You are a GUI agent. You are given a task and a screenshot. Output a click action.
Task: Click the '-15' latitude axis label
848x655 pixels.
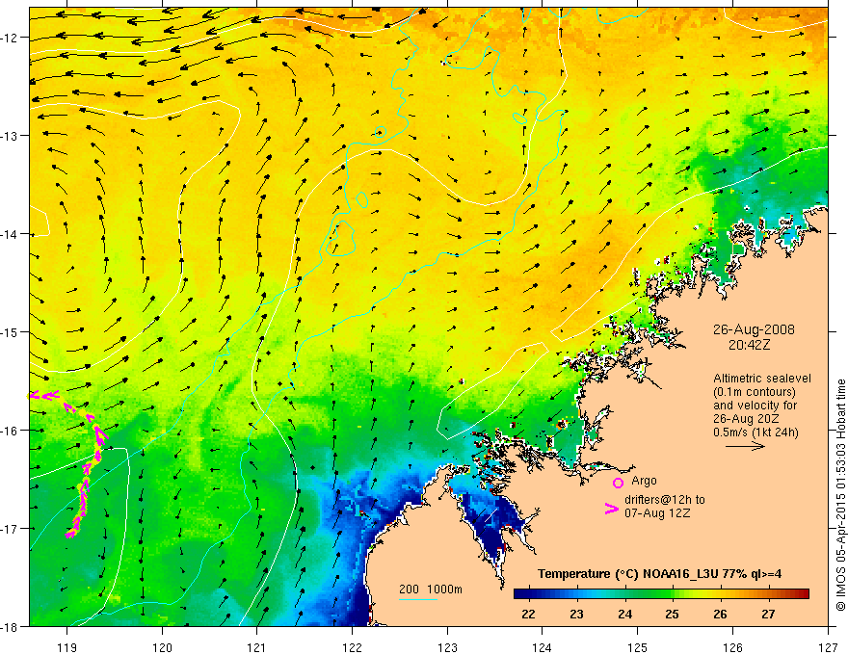10,331
